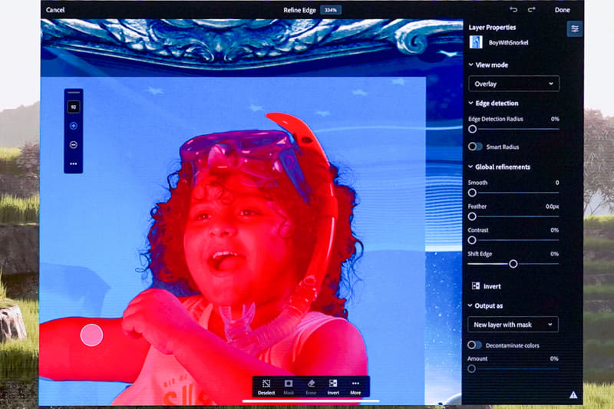The width and height of the screenshot is (614, 409).
Task: Click the round brush cursor on canvas
Action: [x=91, y=335]
